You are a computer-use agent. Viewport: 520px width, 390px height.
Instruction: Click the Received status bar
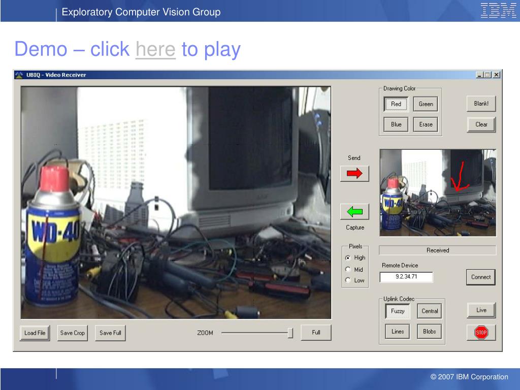(438, 250)
